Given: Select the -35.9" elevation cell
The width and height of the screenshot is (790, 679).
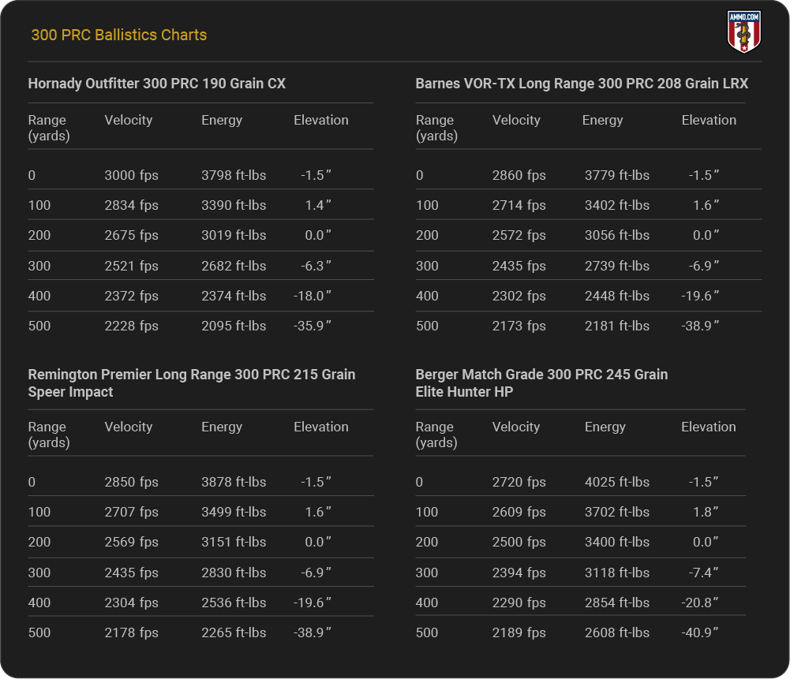Looking at the screenshot, I should point(313,326).
